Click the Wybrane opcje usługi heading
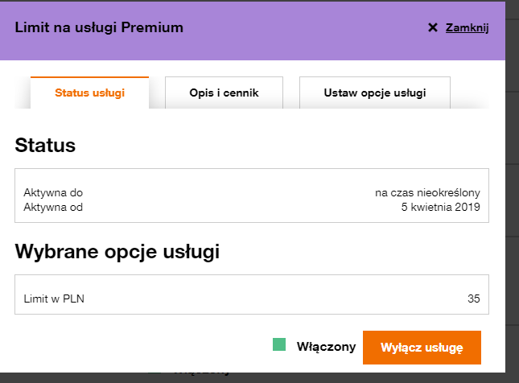 (117, 251)
